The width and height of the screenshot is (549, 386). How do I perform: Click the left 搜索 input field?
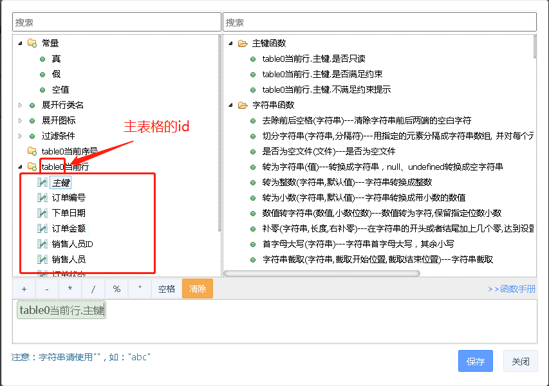click(116, 22)
